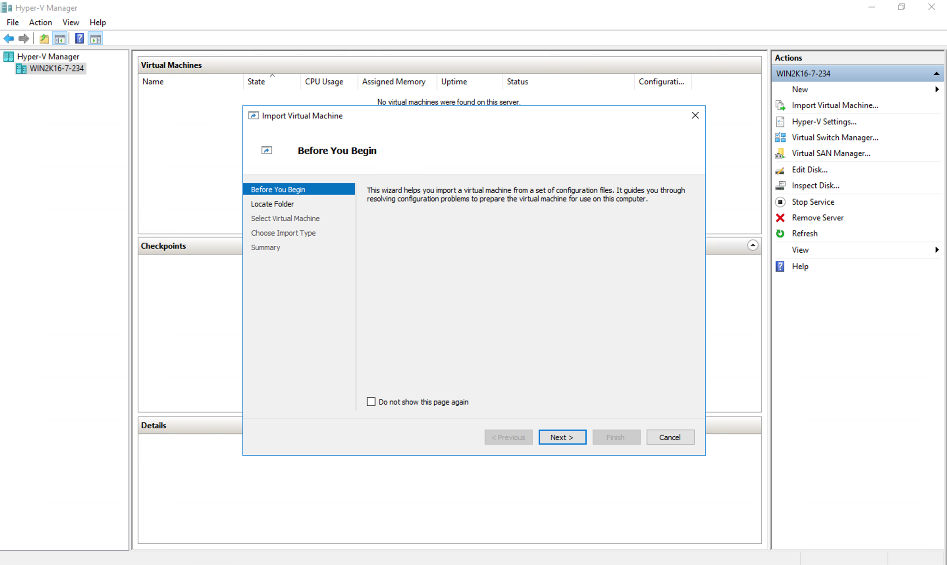Screen dimensions: 947x565
Task: Sort by the CPU Usage column header
Action: (x=329, y=82)
